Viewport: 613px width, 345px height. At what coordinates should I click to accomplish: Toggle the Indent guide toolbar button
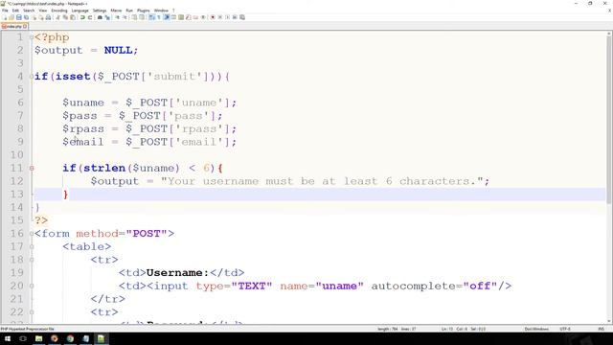coord(167,17)
